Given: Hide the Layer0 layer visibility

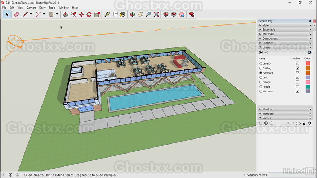Looking at the screenshot, I should click(298, 63).
